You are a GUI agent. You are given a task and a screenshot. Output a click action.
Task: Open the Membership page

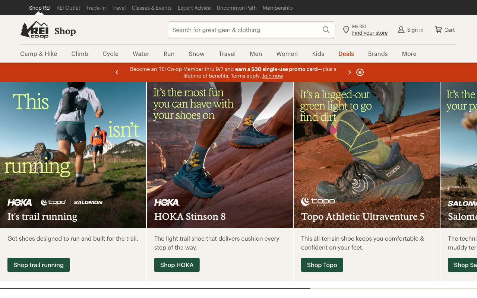(278, 8)
